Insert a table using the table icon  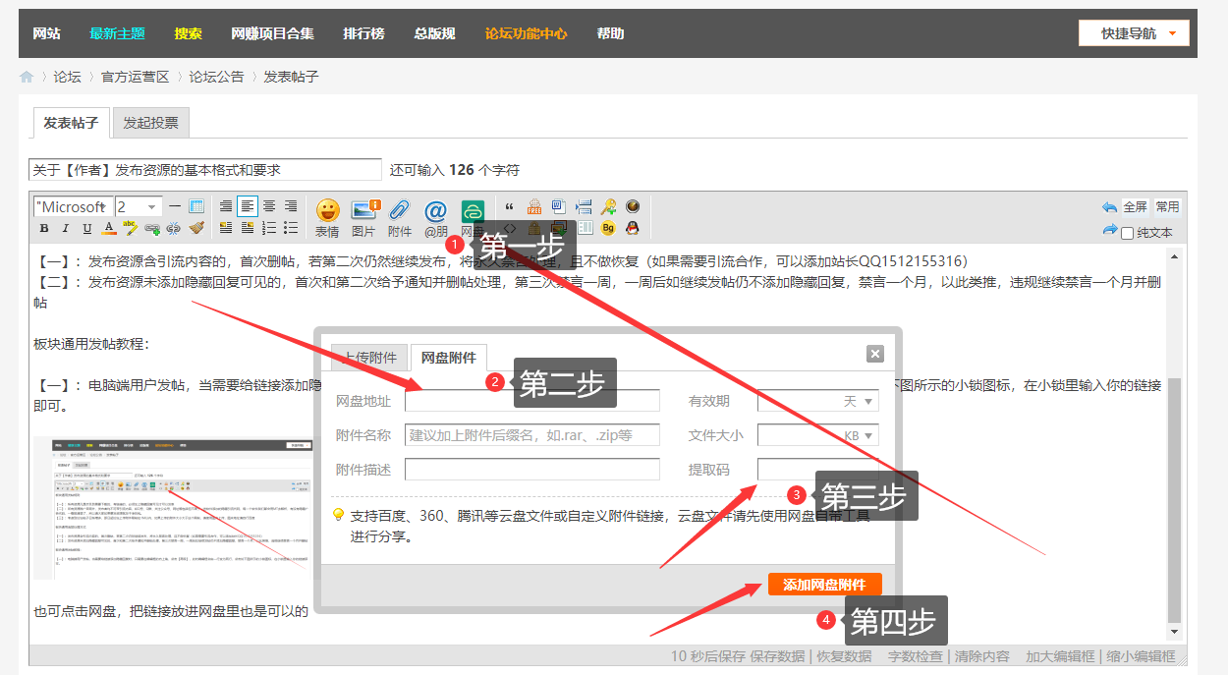pos(196,206)
